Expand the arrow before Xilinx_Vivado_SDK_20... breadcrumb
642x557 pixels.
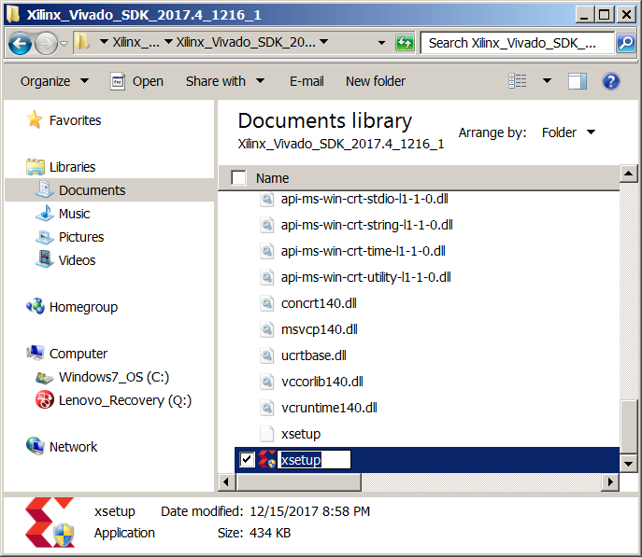click(x=168, y=42)
